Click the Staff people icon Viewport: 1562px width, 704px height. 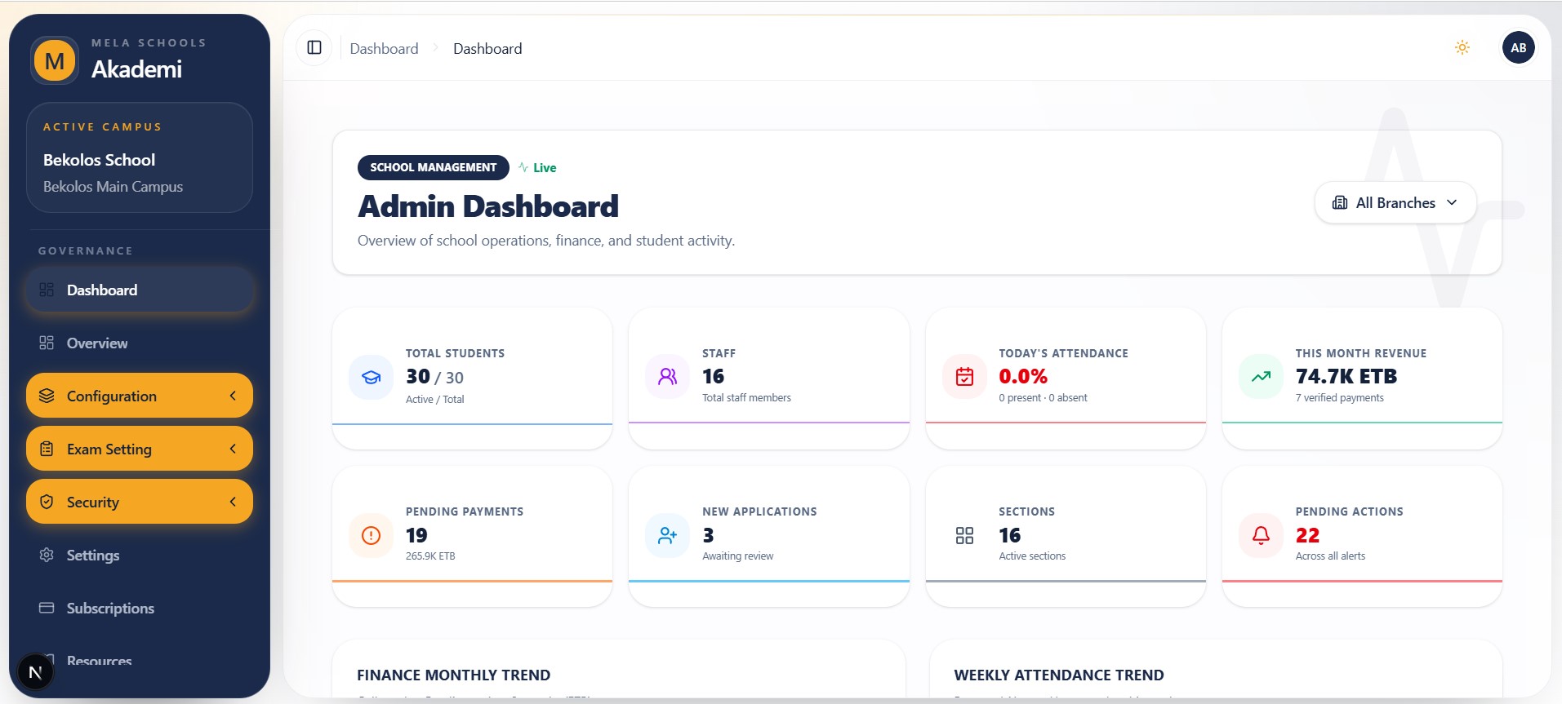tap(668, 376)
